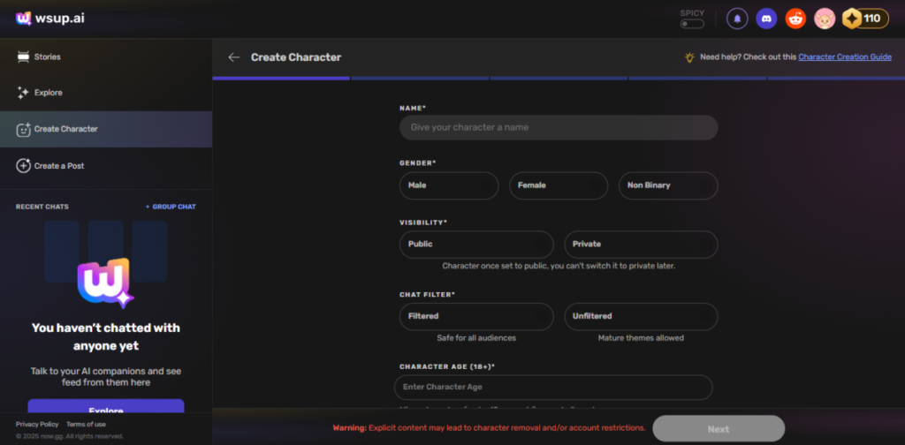Open the Discord icon link

(766, 18)
